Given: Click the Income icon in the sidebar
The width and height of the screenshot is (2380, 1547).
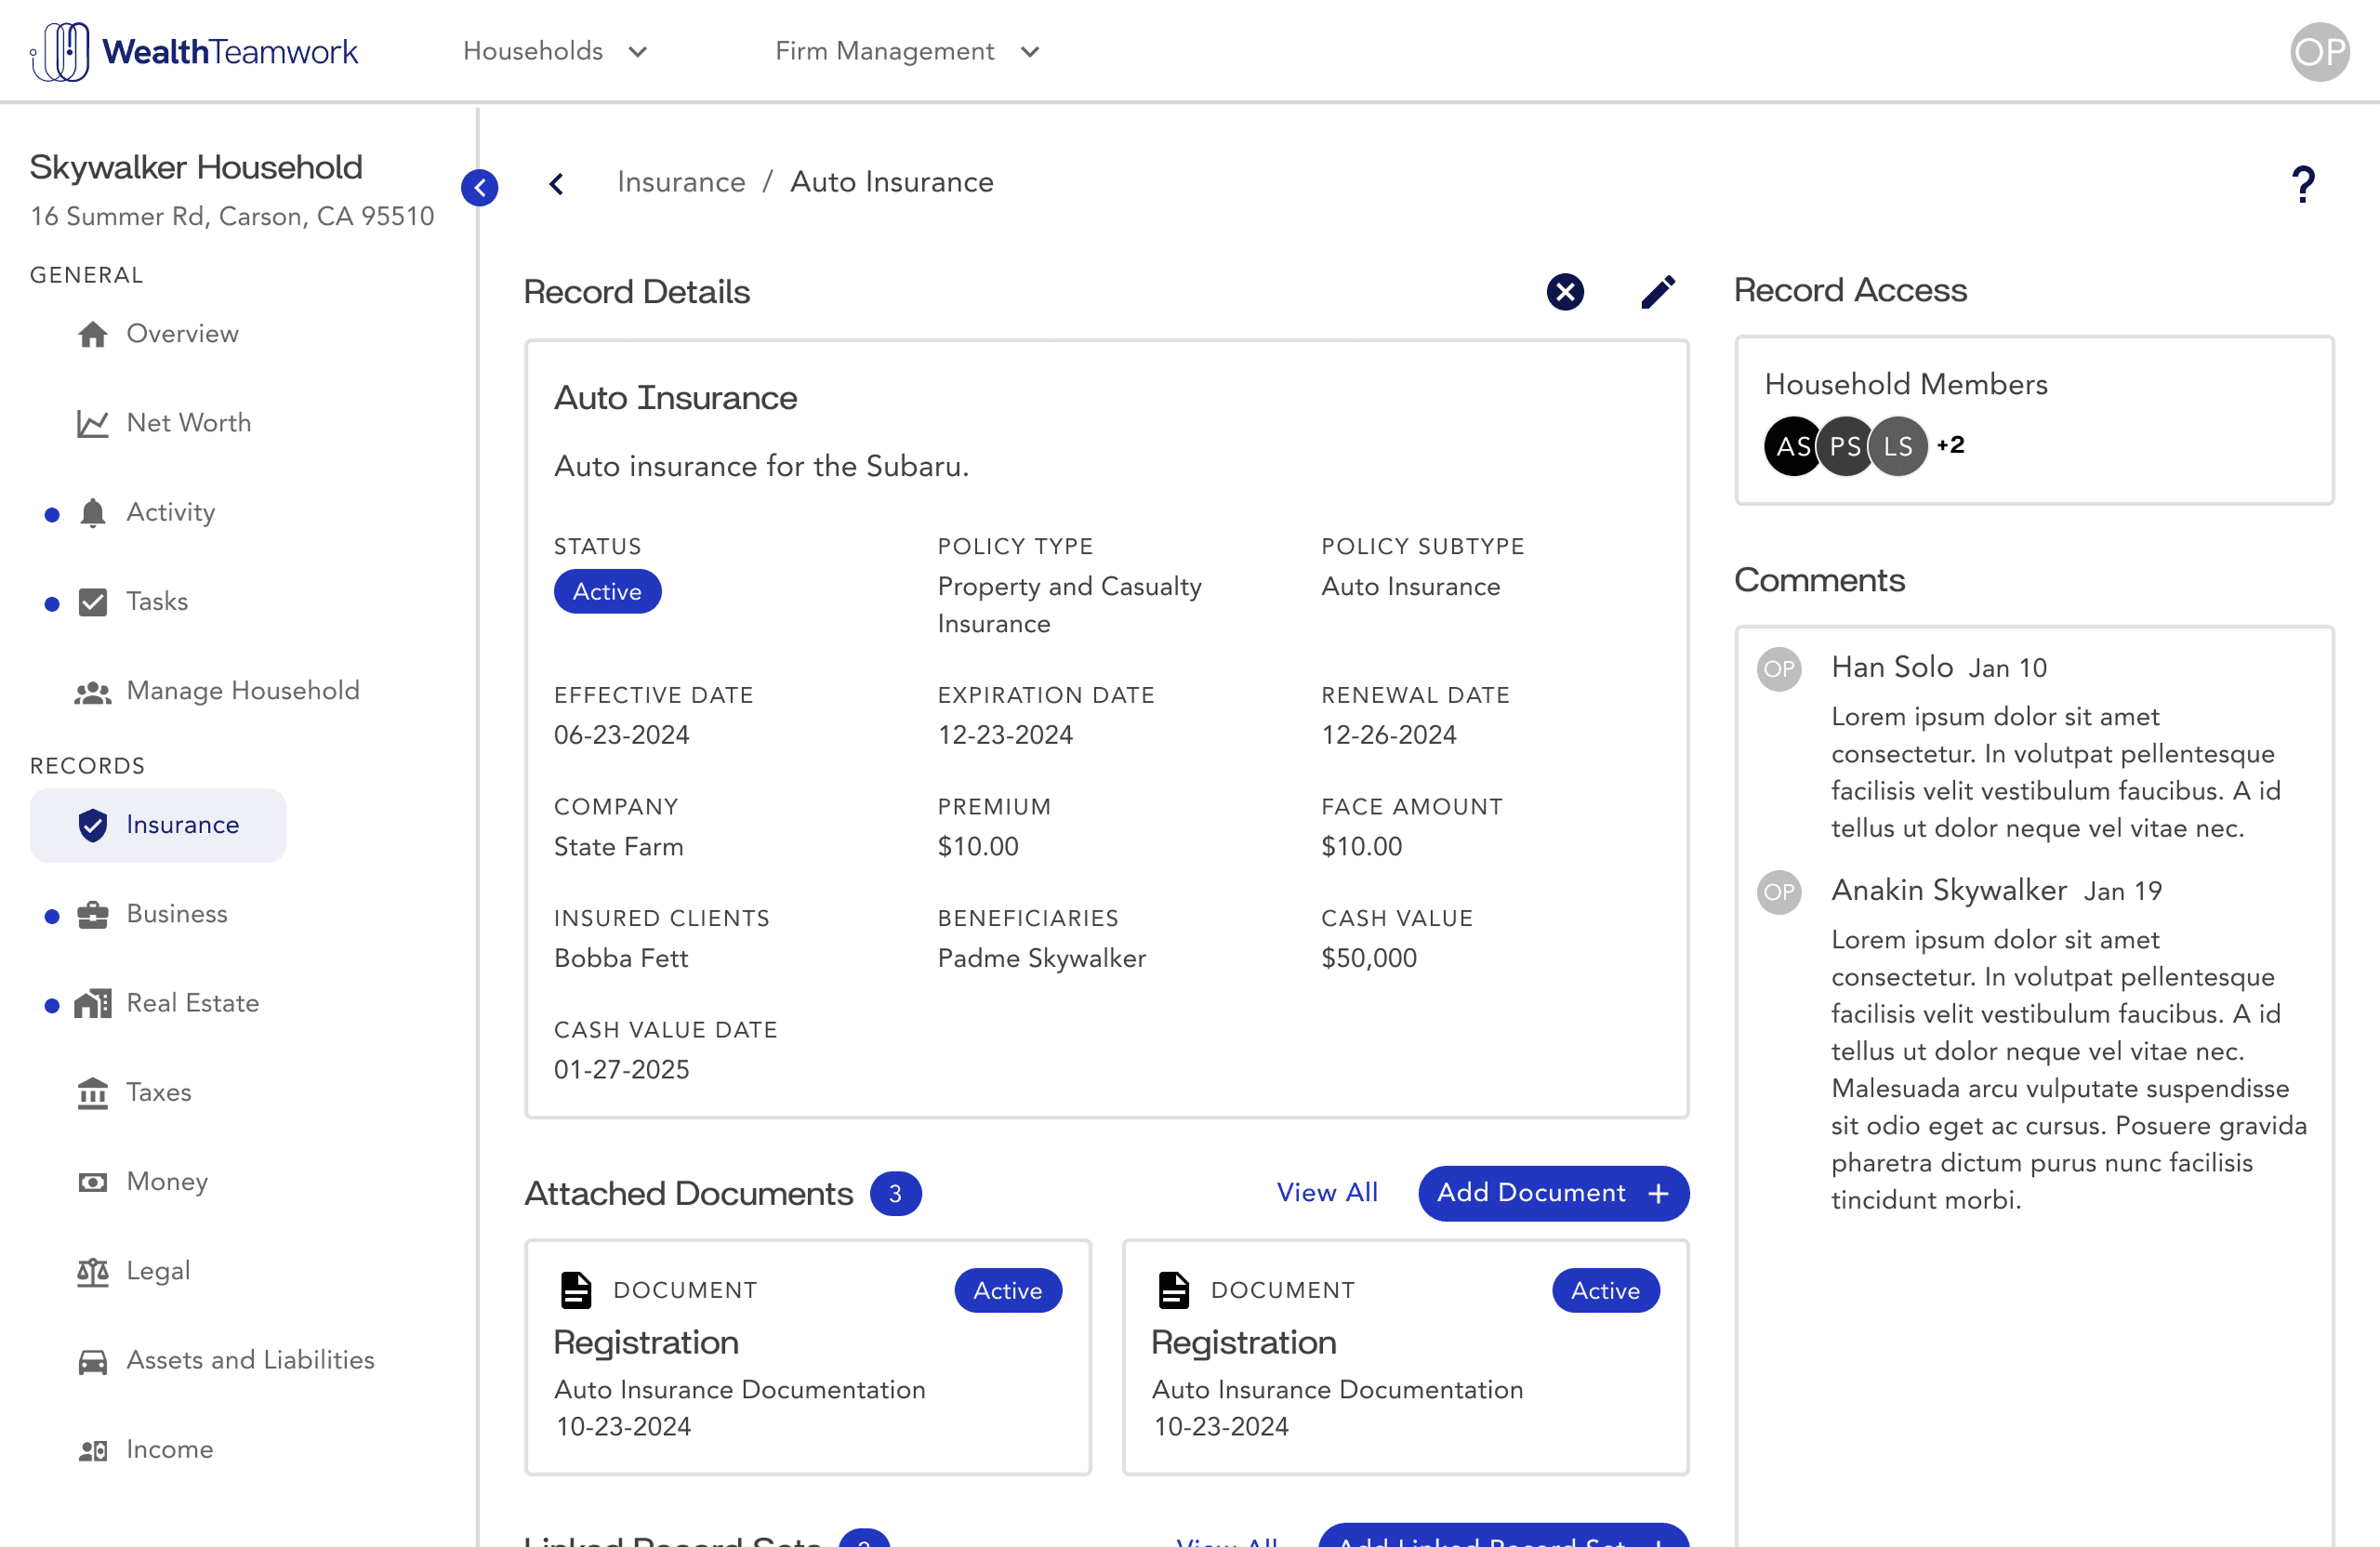Looking at the screenshot, I should [x=93, y=1450].
